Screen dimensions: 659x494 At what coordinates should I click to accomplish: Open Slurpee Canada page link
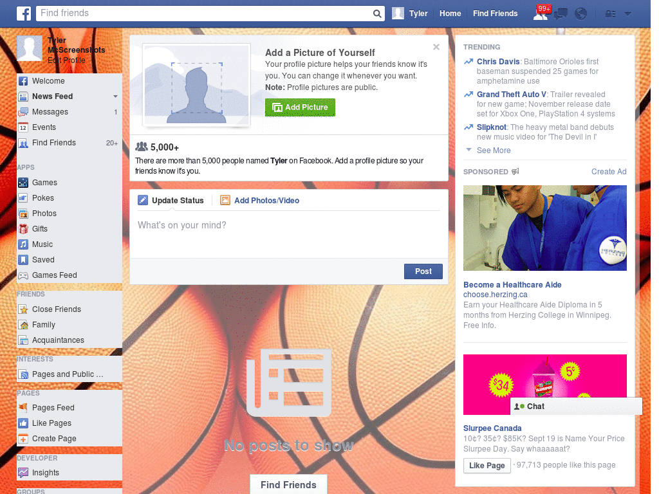[492, 428]
